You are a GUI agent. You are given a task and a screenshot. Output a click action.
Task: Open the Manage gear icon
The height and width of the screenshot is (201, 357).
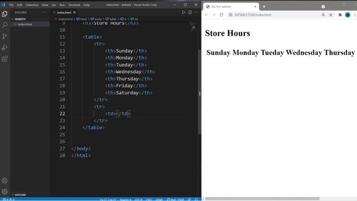pyautogui.click(x=4, y=192)
